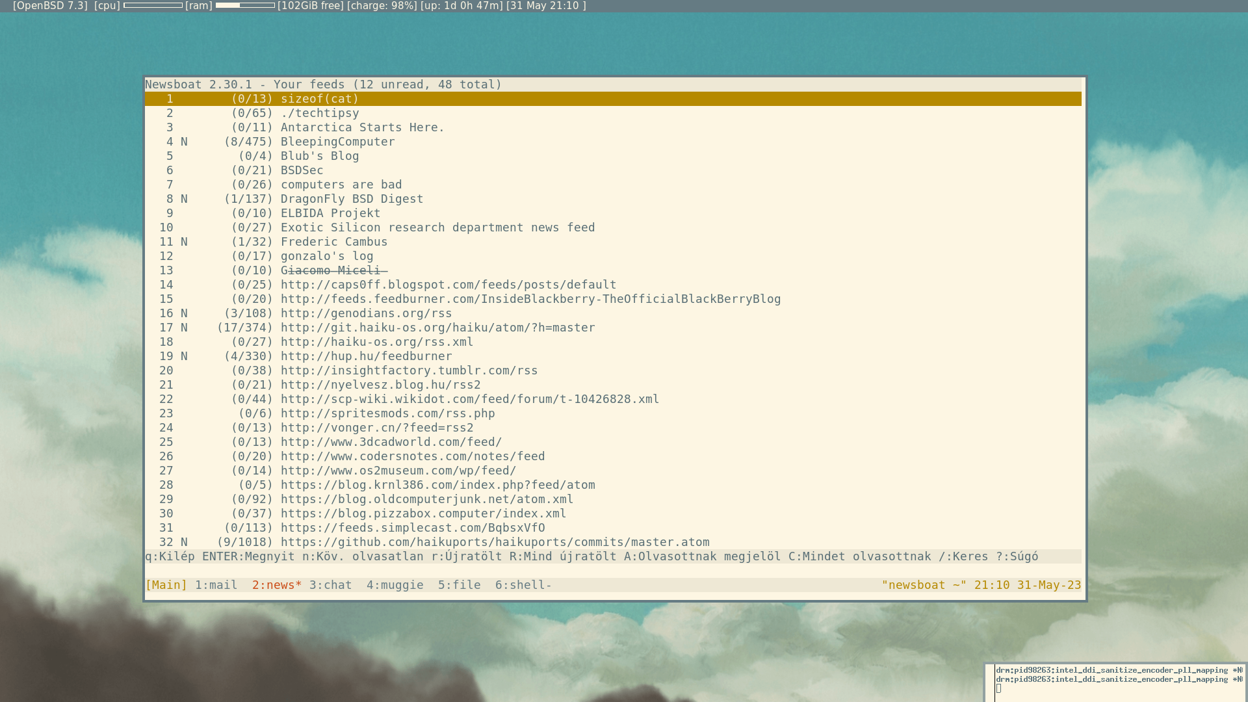Switch to the 5:file tmux window
The width and height of the screenshot is (1248, 702).
tap(459, 585)
